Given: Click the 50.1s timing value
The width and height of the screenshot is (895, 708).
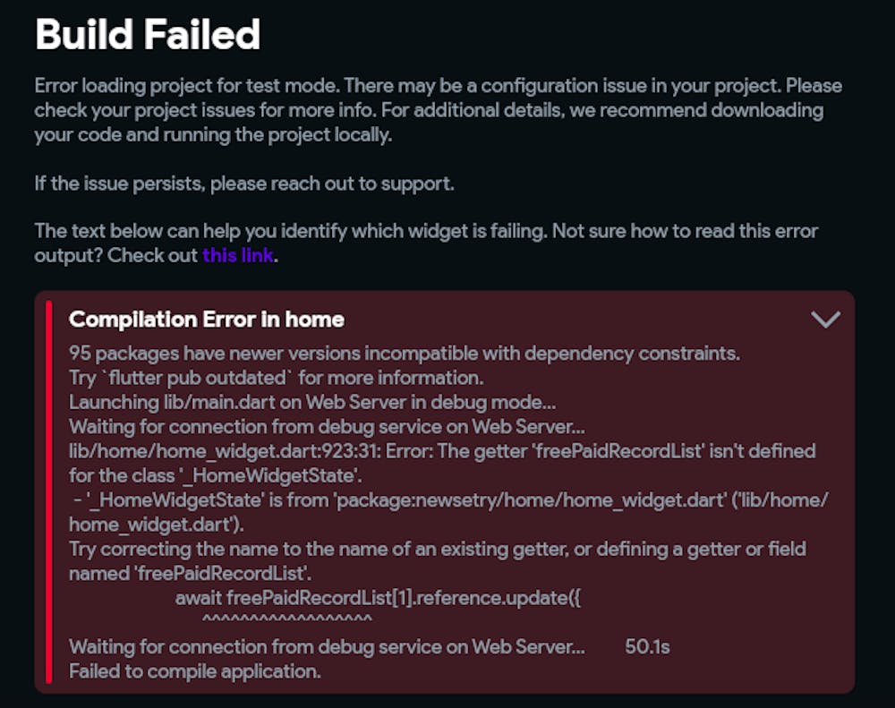Looking at the screenshot, I should click(x=647, y=646).
